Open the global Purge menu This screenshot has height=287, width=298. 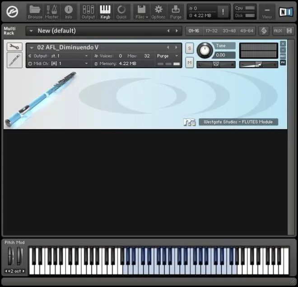(176, 12)
